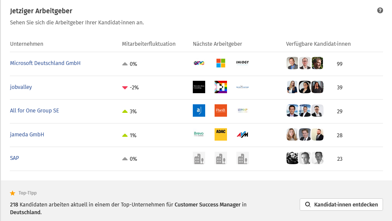Open jameda GmbH employer page
The image size is (392, 221).
click(27, 135)
